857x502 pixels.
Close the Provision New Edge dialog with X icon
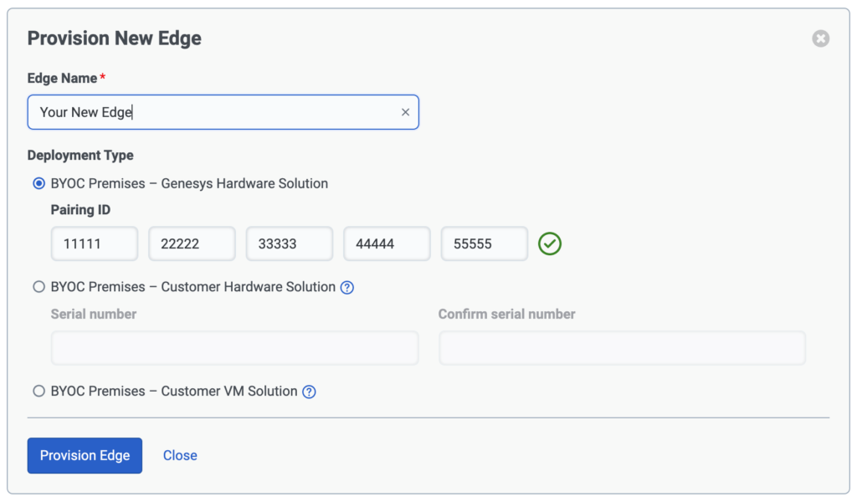click(821, 38)
